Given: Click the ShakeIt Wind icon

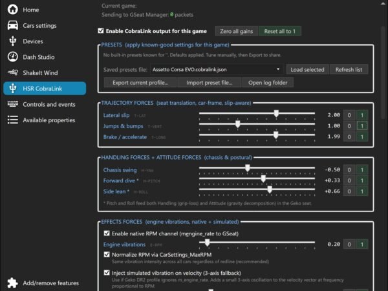Looking at the screenshot, I should 13,72.
